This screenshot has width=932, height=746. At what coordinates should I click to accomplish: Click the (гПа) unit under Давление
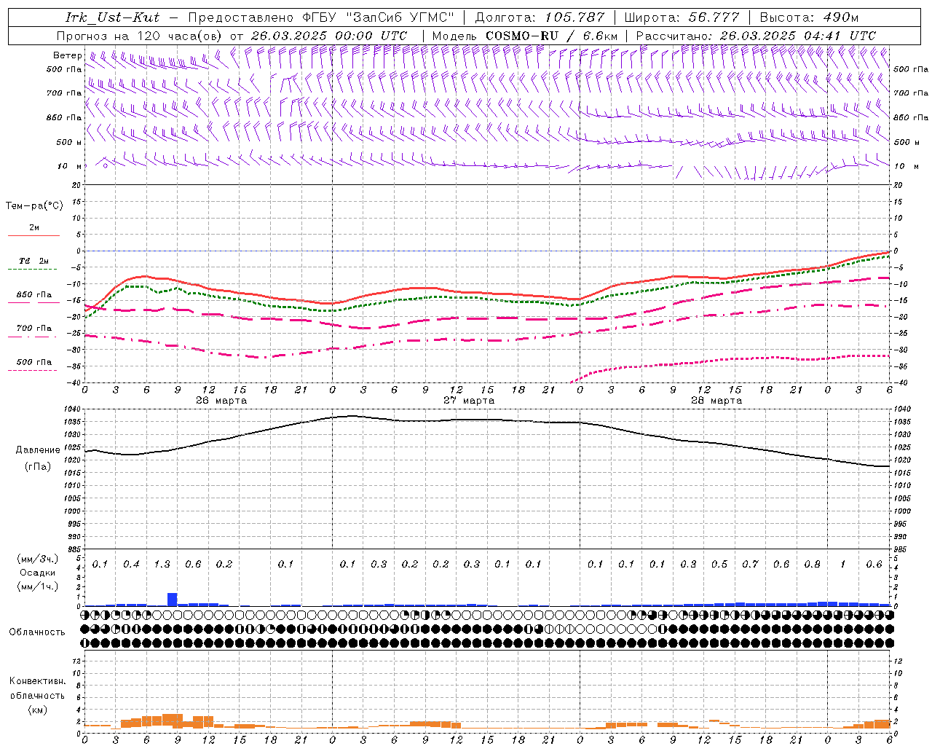click(x=38, y=466)
